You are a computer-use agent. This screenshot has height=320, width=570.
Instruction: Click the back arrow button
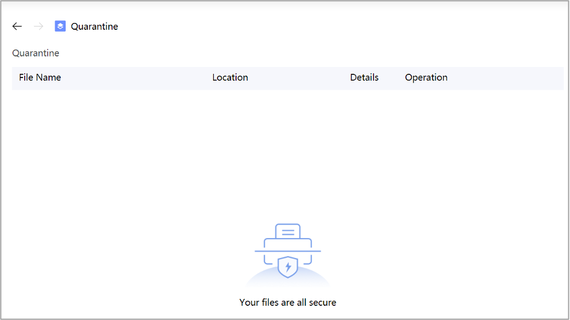click(x=17, y=26)
